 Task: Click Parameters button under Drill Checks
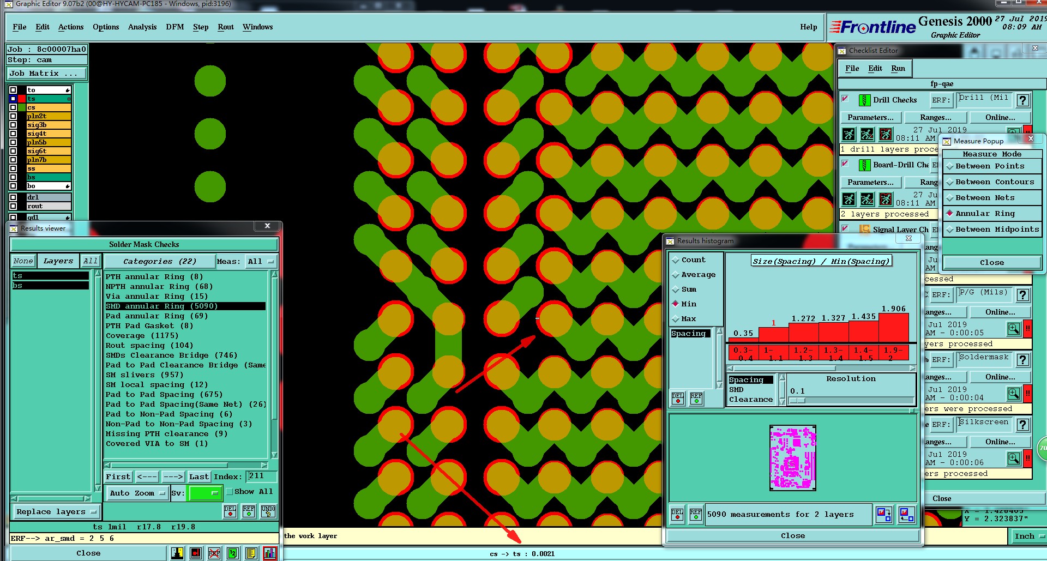tap(870, 118)
